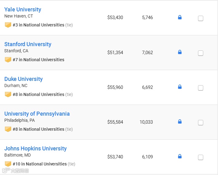
Task: Open the Stanford University profile link
Action: (28, 44)
